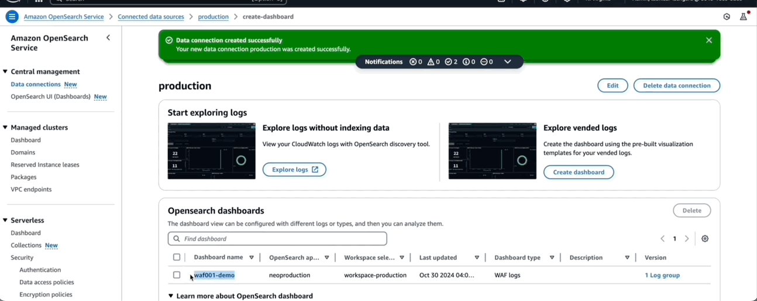Open Dashboard under Managed clusters

click(26, 140)
